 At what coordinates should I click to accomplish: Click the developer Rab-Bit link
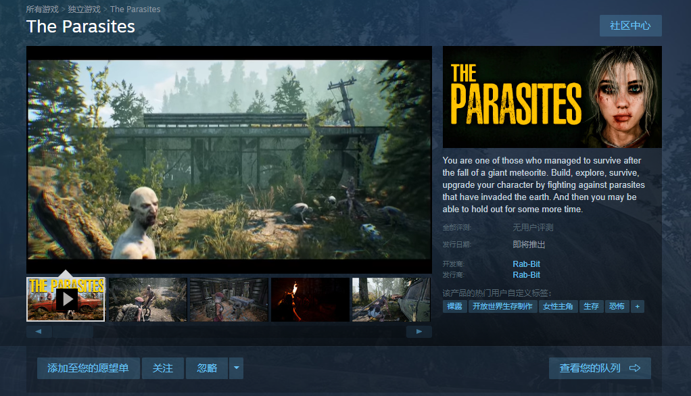(x=526, y=264)
